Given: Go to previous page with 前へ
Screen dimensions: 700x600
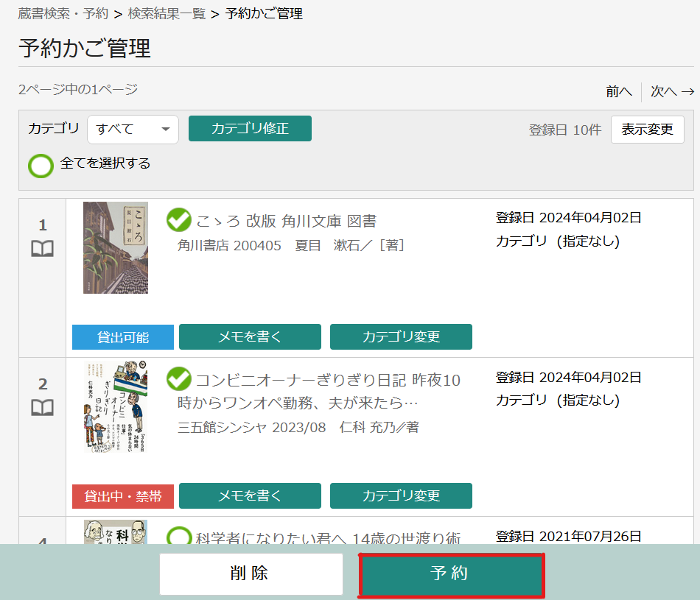Looking at the screenshot, I should [619, 91].
